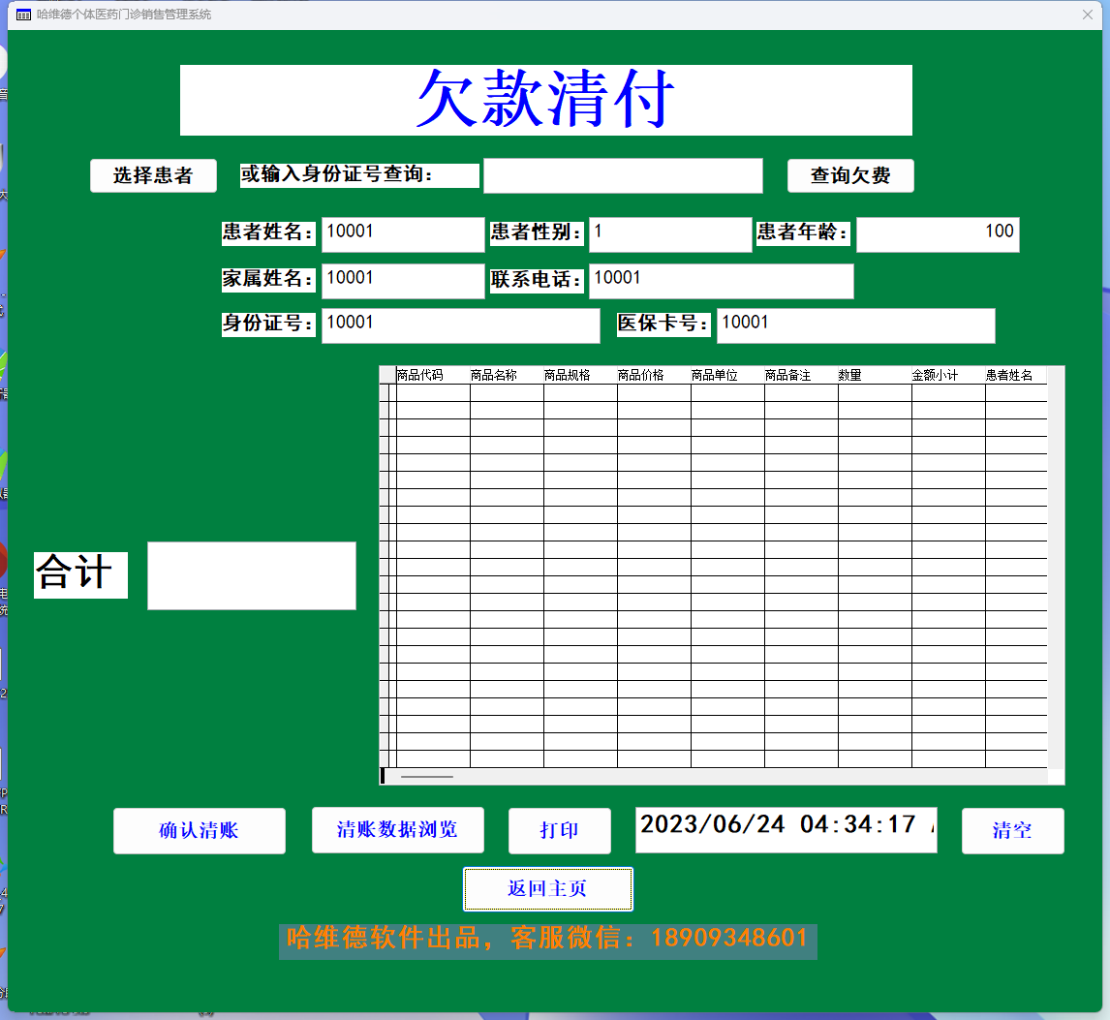Click the 合计 total amount box
1110x1020 pixels.
pos(251,575)
